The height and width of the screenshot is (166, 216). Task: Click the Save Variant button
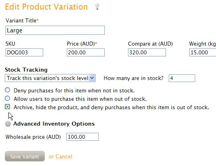pos(25,156)
